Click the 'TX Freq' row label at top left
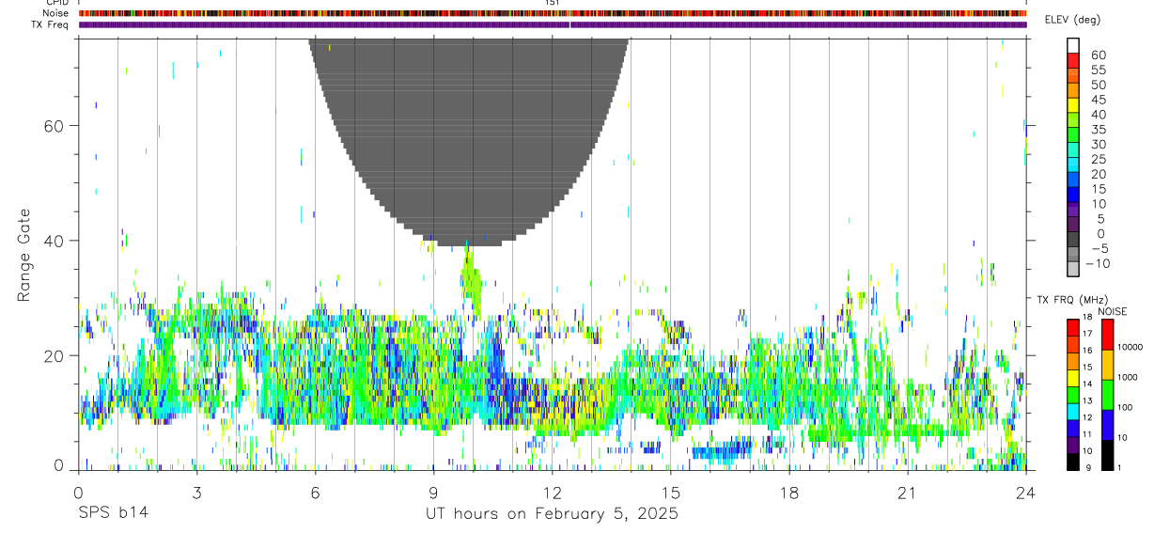This screenshot has height=533, width=1154. click(x=50, y=24)
